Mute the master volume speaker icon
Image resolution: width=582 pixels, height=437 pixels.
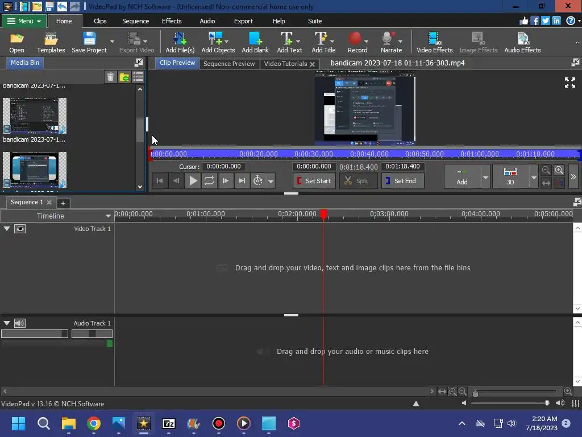(x=464, y=403)
